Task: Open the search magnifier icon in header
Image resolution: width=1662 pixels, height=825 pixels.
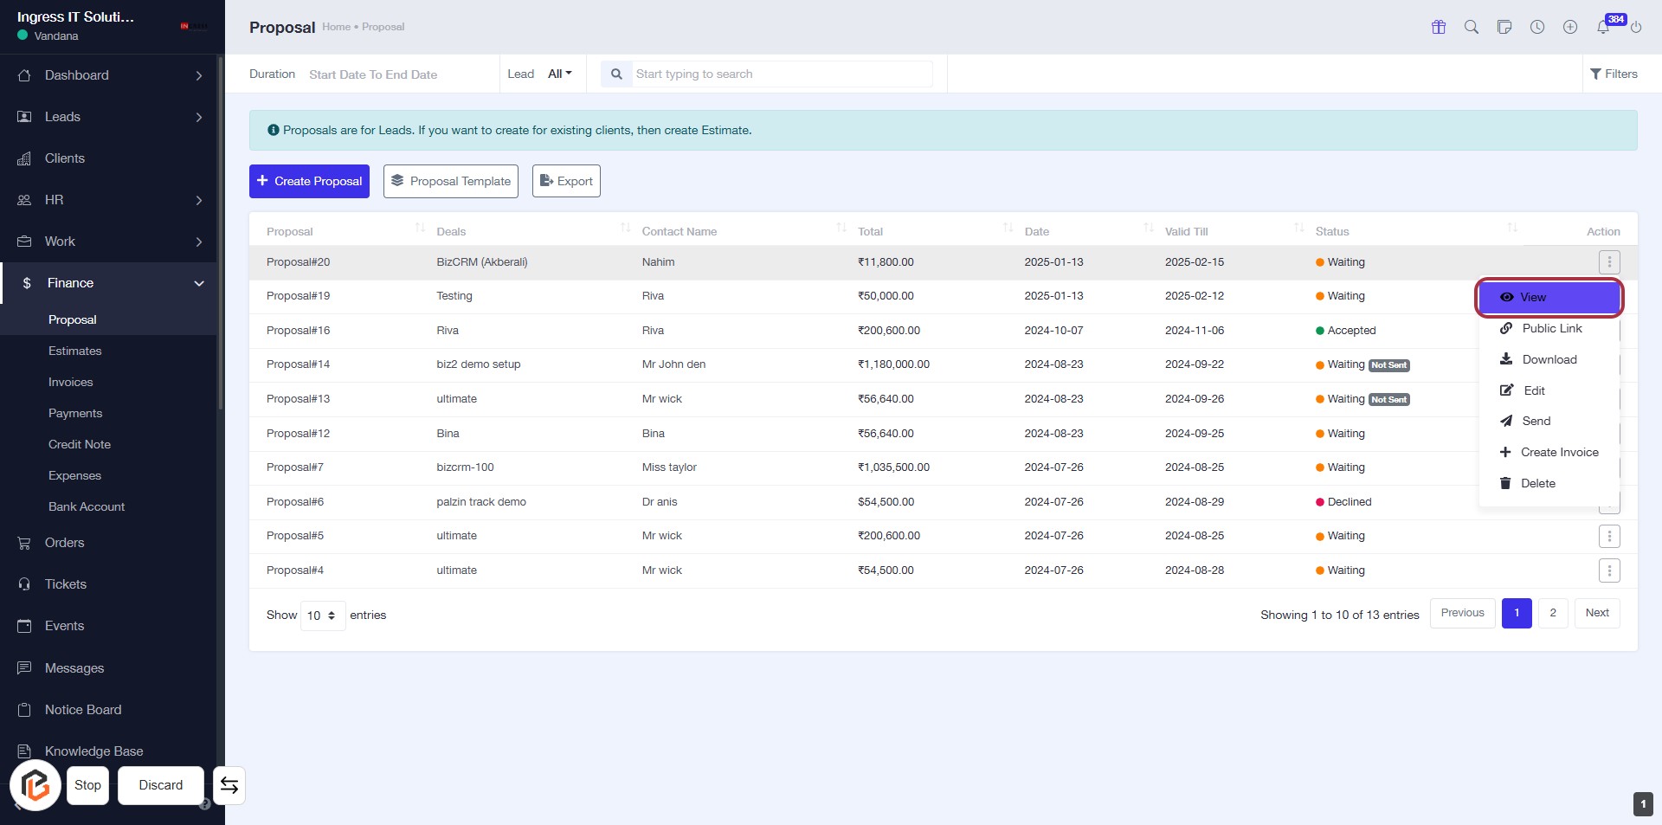Action: pyautogui.click(x=1472, y=27)
